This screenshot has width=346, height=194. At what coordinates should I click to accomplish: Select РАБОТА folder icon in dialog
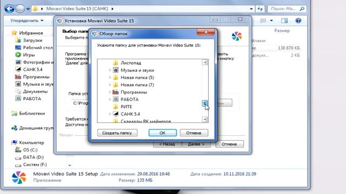116,99
